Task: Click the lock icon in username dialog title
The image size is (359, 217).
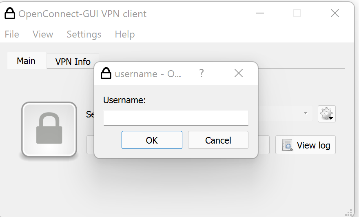Action: pos(106,73)
